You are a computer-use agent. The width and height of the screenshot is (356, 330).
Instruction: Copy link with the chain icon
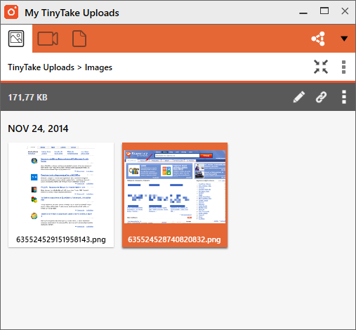(x=321, y=97)
